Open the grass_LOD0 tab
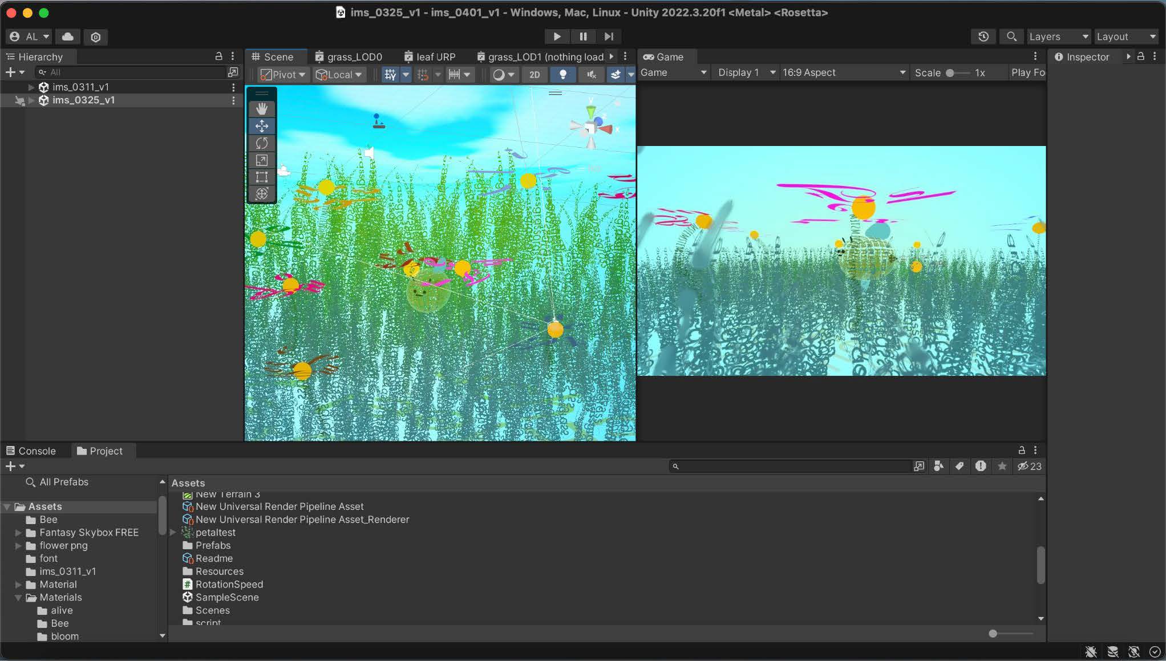 (349, 57)
